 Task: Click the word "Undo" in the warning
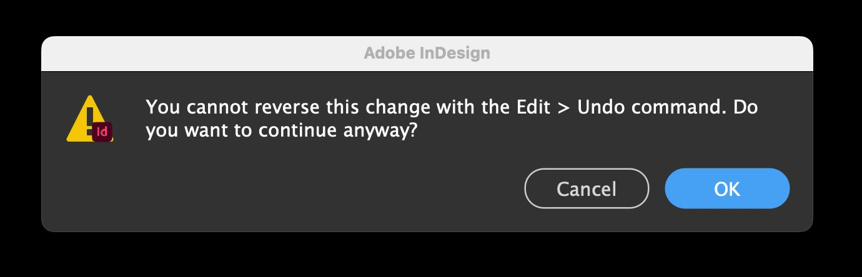point(598,107)
